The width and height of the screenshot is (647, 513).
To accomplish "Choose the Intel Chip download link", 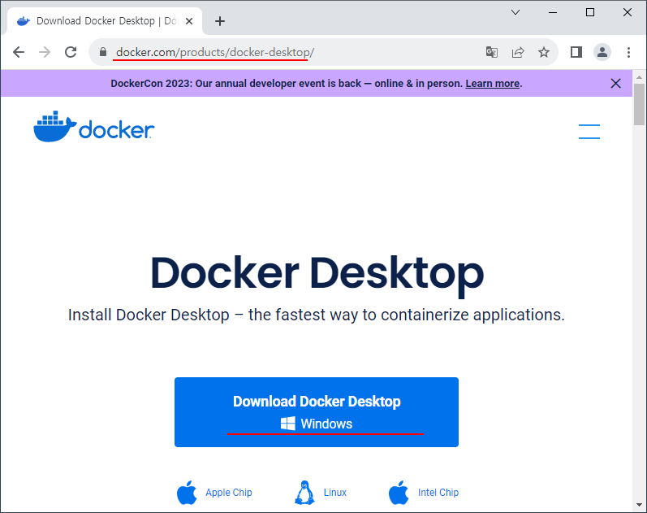I will tap(438, 493).
